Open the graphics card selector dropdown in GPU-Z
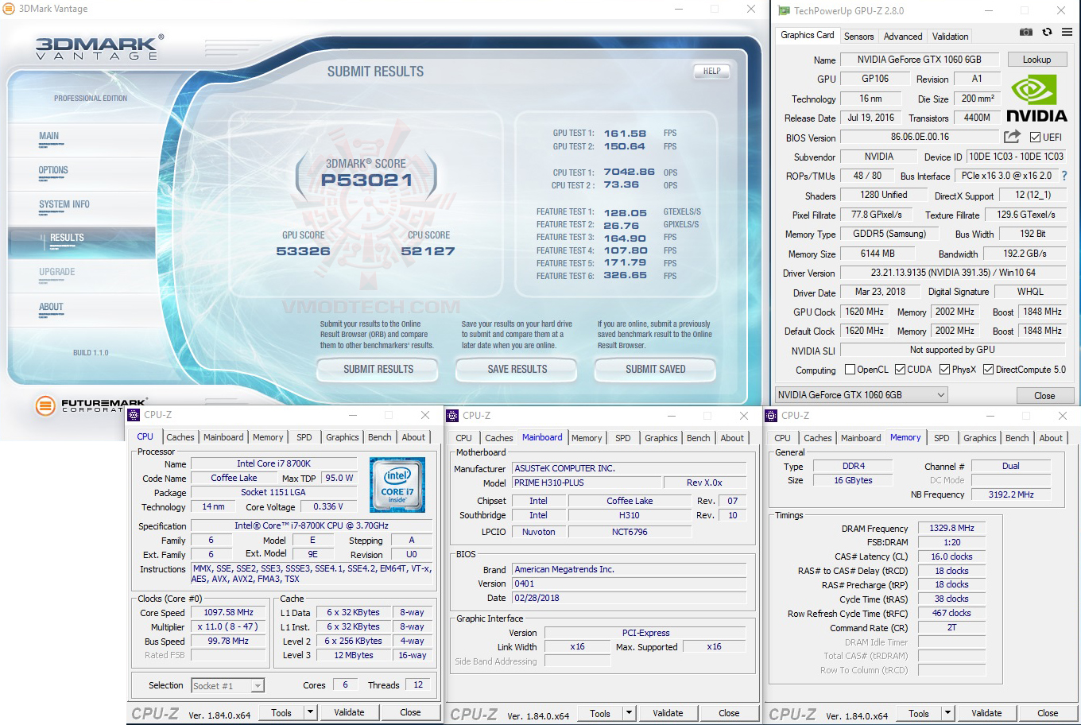This screenshot has height=725, width=1081. [x=940, y=394]
